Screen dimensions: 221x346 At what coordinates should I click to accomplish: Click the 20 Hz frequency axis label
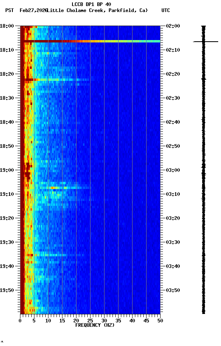(76, 321)
